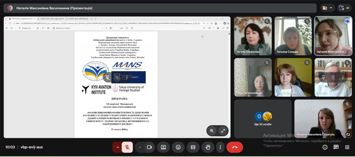This screenshot has width=355, height=157.
Task: Show the list of 41 participants
Action: click(x=344, y=8)
